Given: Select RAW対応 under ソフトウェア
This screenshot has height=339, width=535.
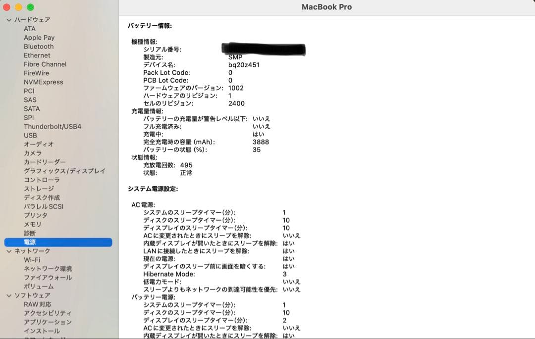Looking at the screenshot, I should pos(37,304).
